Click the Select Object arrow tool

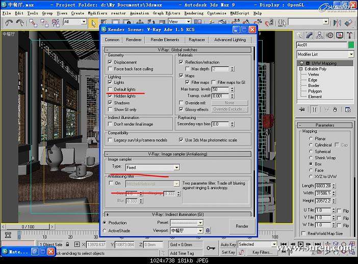pos(93,22)
